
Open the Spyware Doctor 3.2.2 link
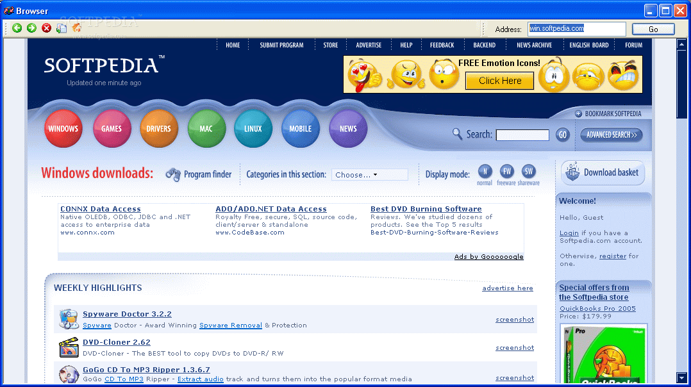point(127,314)
